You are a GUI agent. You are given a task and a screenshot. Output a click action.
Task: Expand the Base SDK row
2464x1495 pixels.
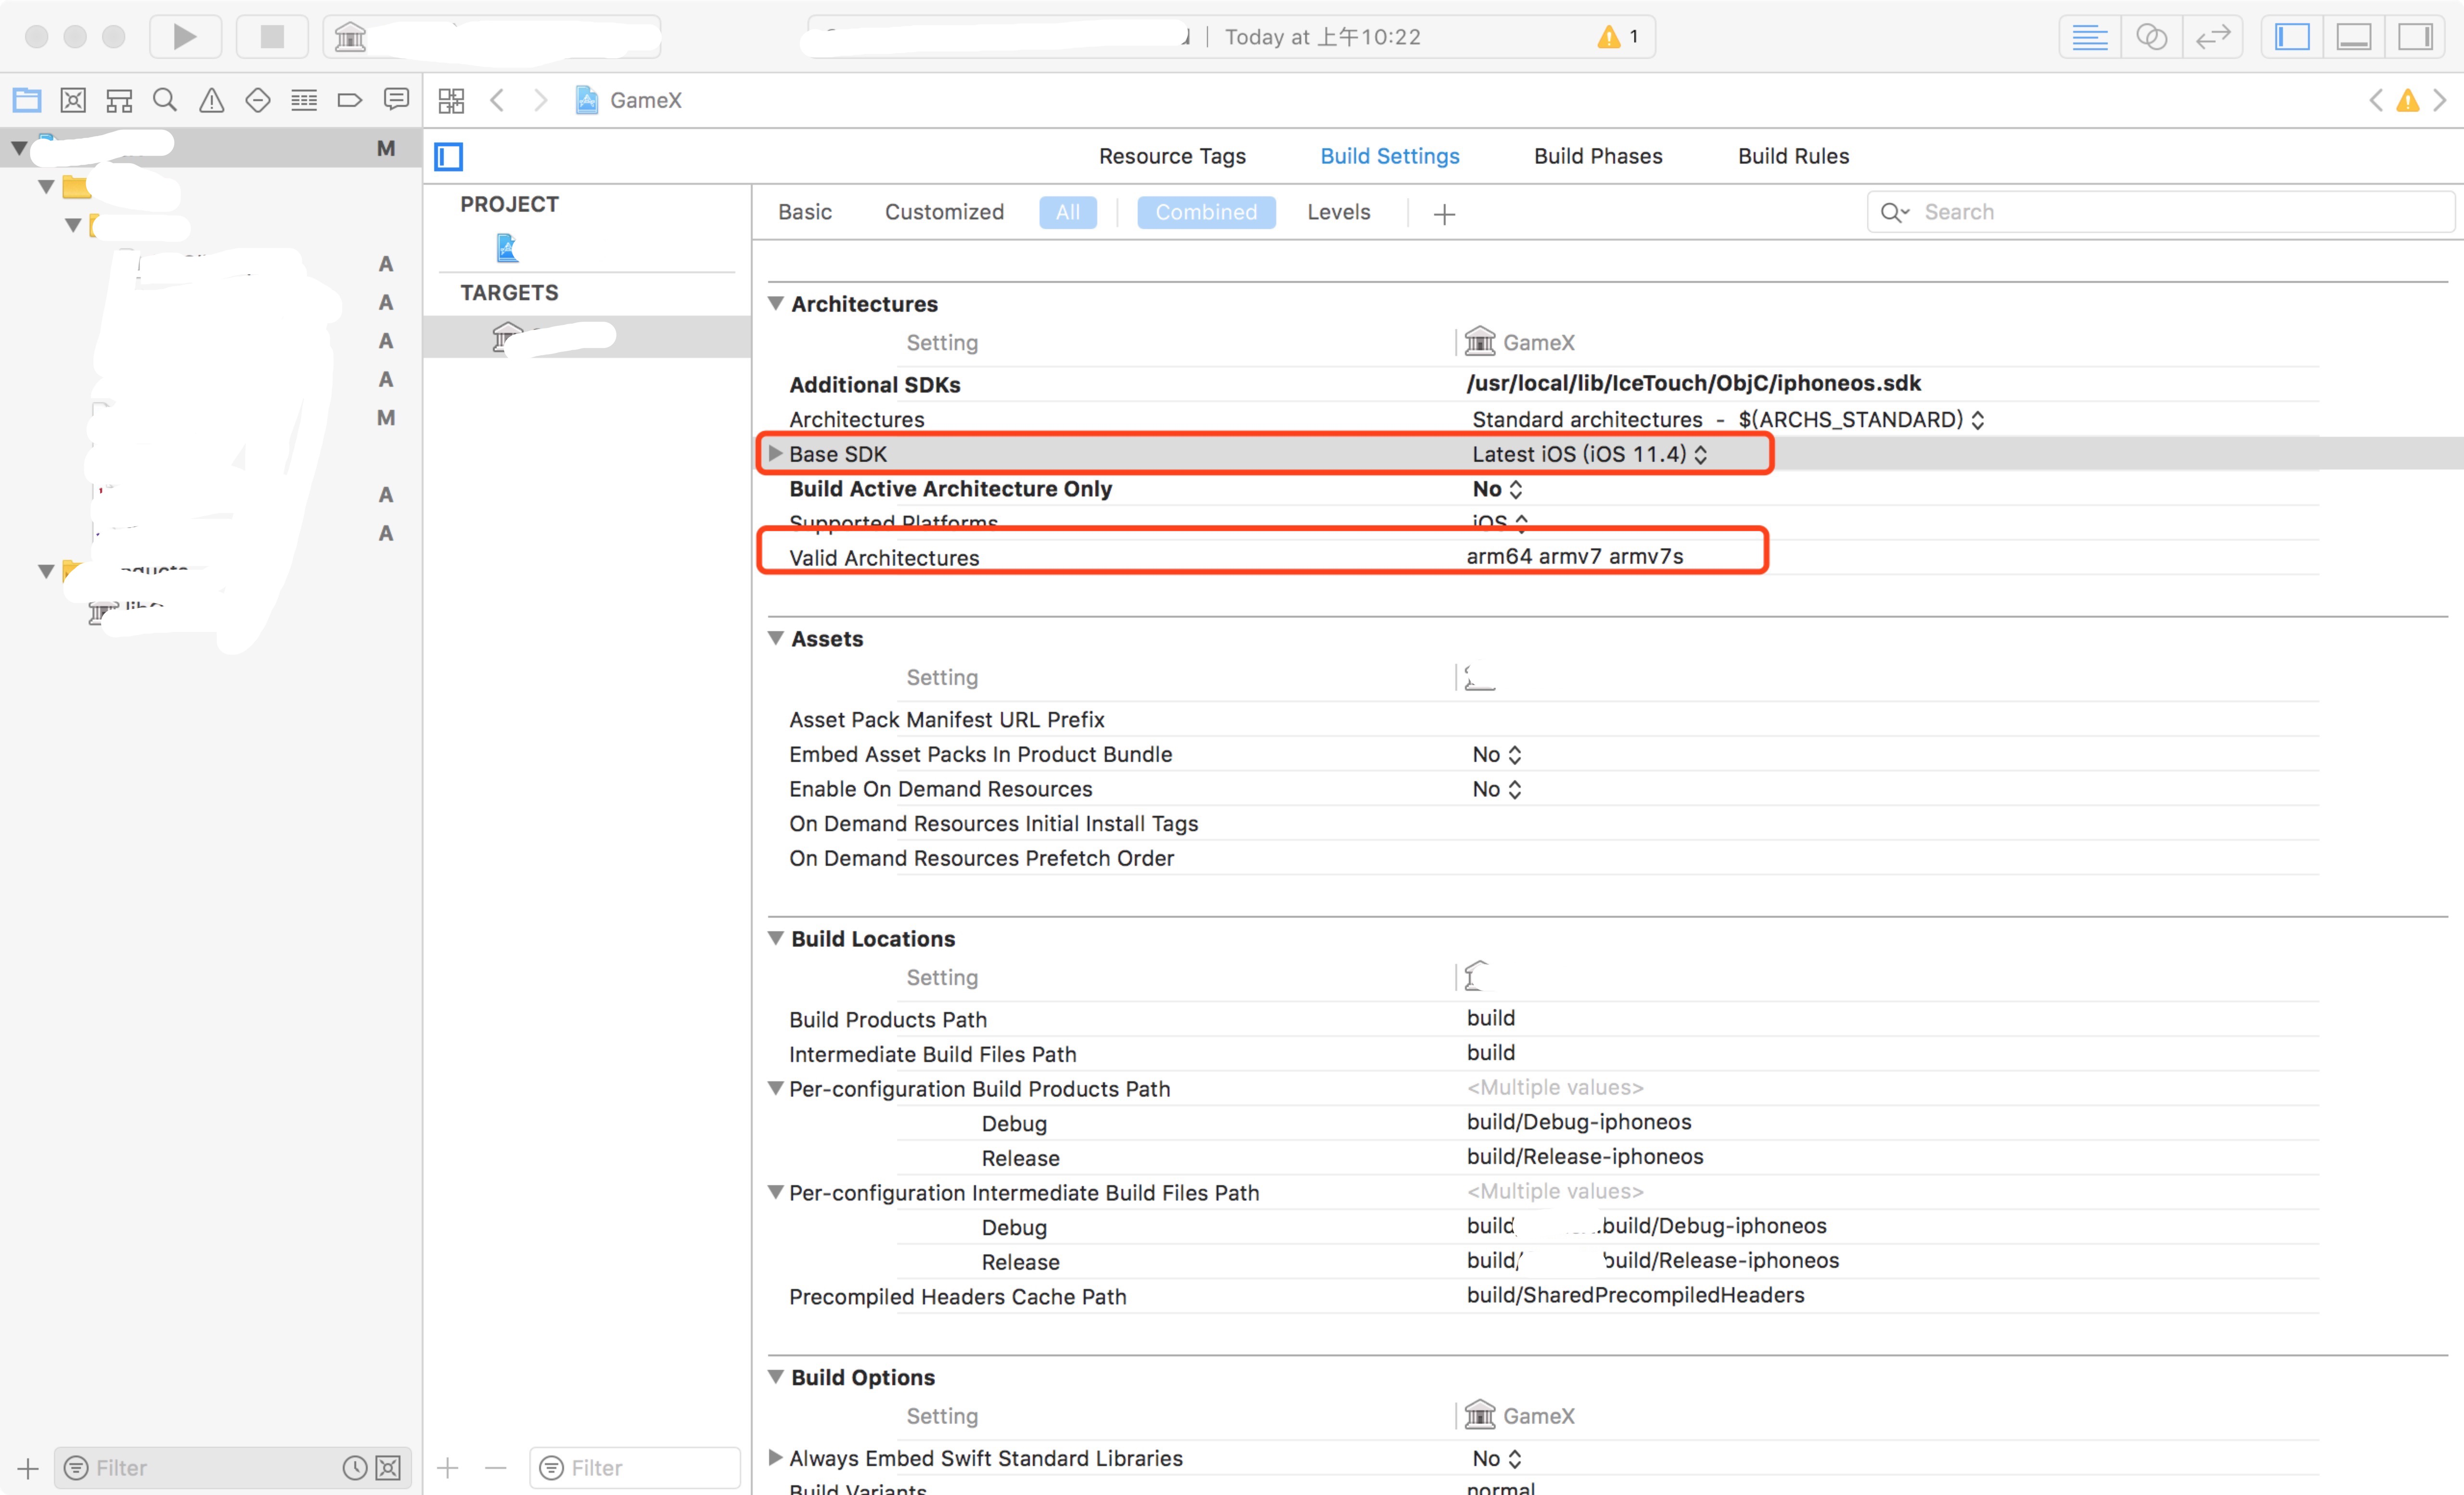click(x=775, y=454)
